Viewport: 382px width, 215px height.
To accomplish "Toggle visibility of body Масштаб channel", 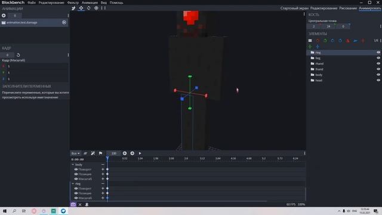I will click(x=76, y=179).
